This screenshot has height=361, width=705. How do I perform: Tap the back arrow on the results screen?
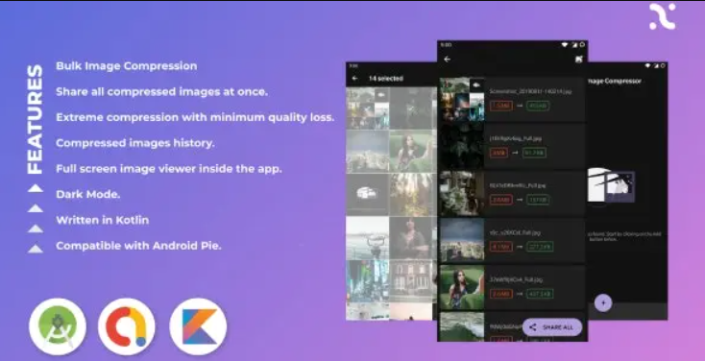tap(447, 60)
